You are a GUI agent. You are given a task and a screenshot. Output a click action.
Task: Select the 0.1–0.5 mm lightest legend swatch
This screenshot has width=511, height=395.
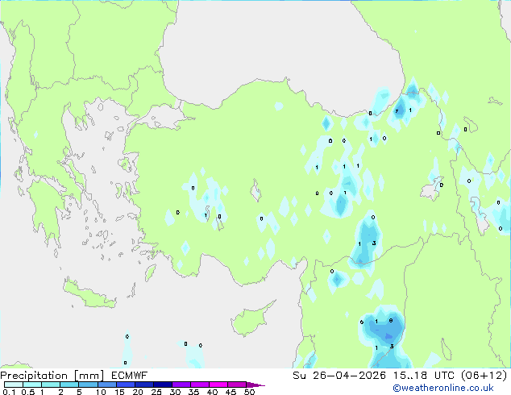(14, 385)
